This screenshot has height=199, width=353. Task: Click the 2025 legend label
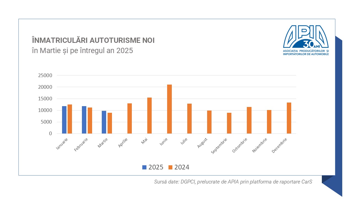coord(156,167)
